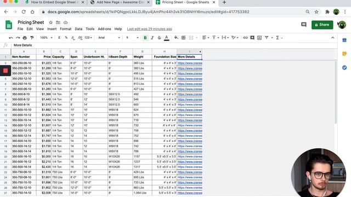This screenshot has height=197, width=351.
Task: Open Calendar side panel icon
Action: pyautogui.click(x=344, y=40)
